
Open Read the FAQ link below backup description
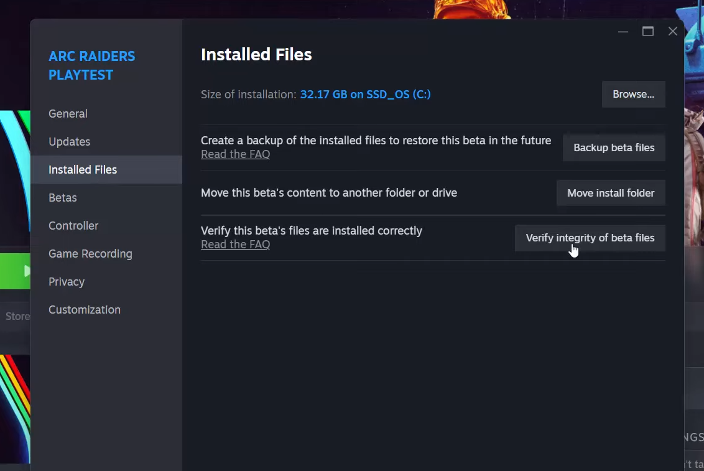point(235,154)
